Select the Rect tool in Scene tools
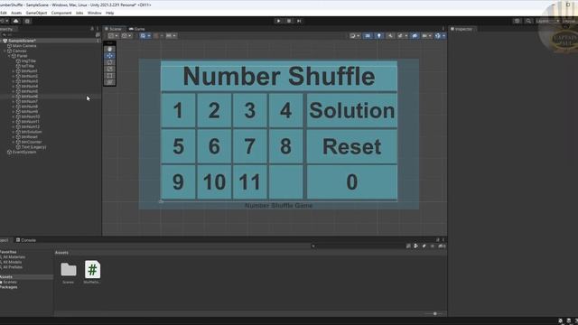This screenshot has height=325, width=578. coord(110,76)
